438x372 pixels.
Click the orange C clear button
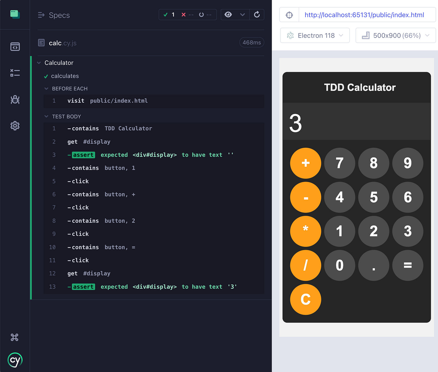coord(306,299)
